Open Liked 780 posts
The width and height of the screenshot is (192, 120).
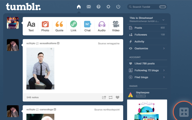point(147,63)
